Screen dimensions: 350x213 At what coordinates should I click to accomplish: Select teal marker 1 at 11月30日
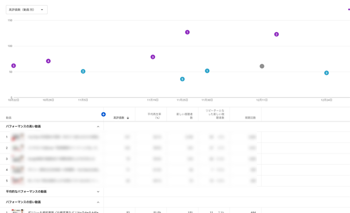coord(207,71)
